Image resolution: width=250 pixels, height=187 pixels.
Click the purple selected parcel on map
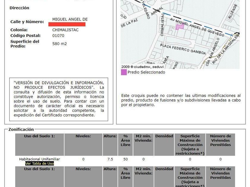click(x=180, y=27)
